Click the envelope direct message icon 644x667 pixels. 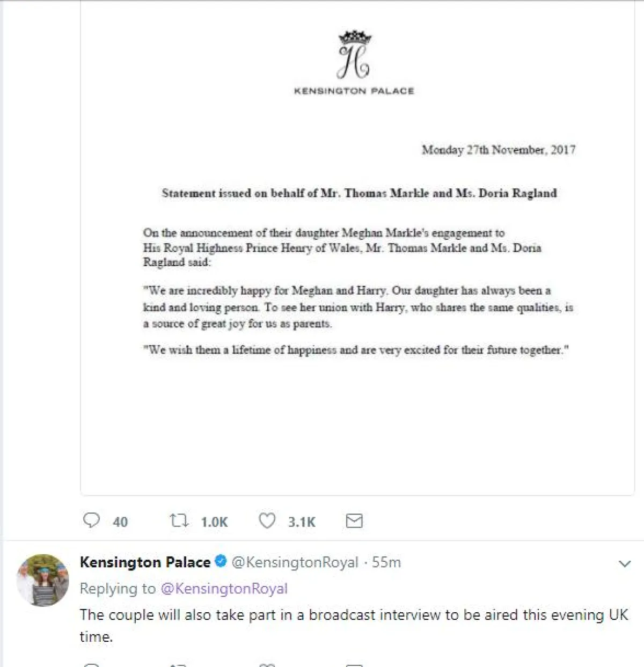[354, 521]
